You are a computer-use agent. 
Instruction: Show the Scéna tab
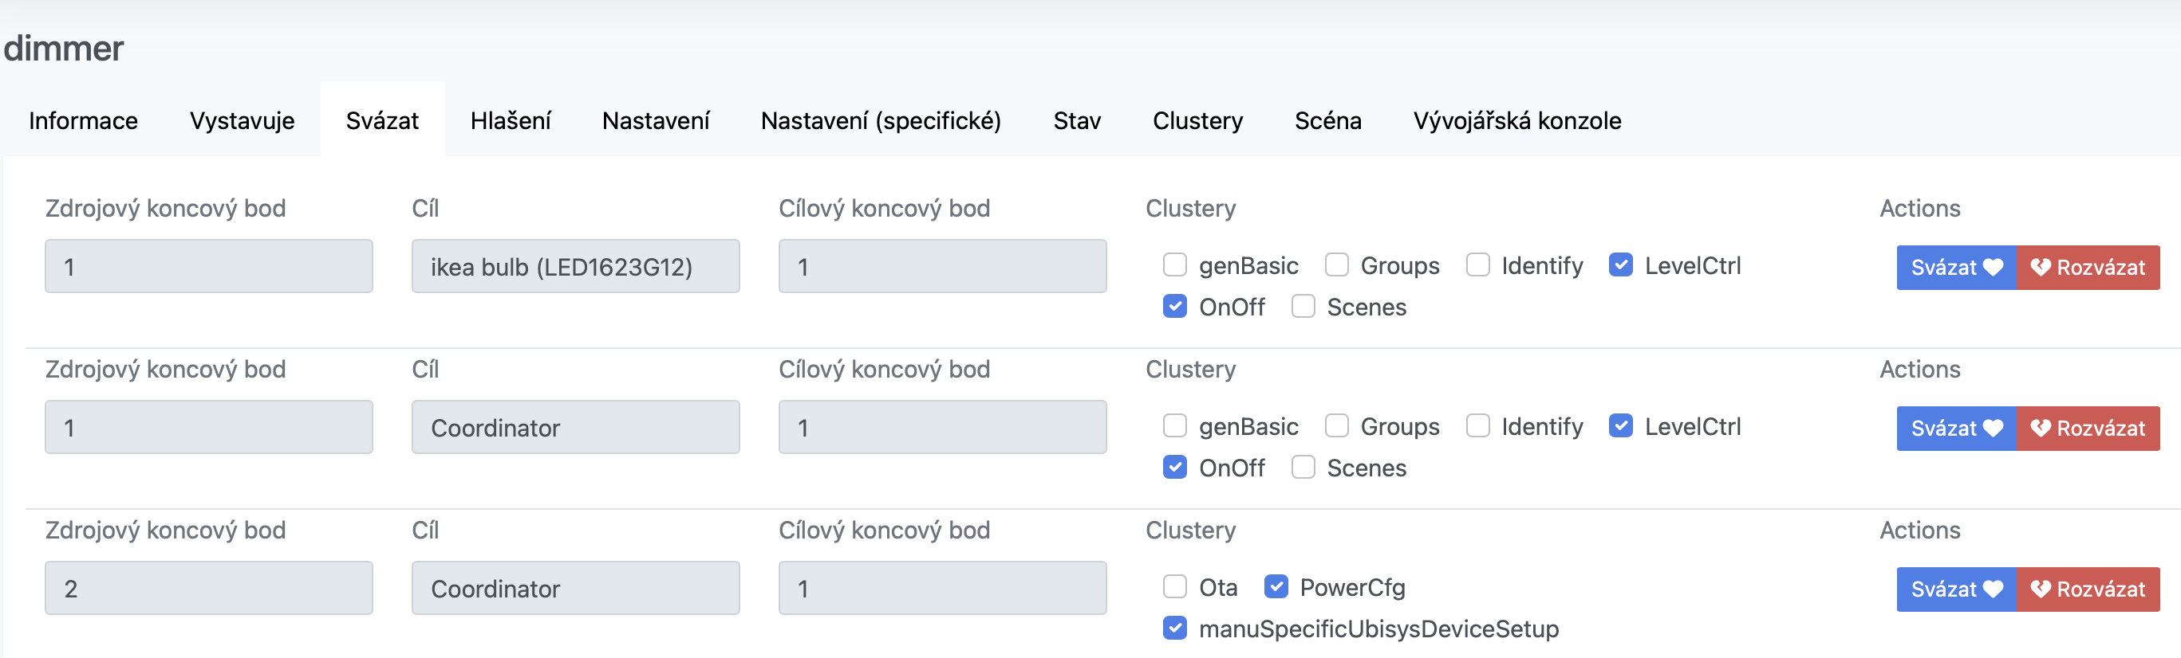[x=1327, y=120]
